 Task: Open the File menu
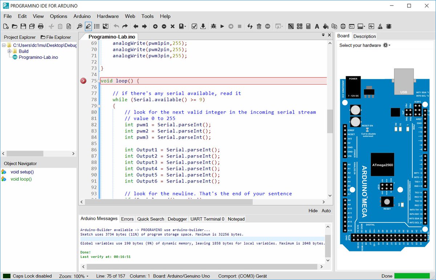[x=8, y=16]
